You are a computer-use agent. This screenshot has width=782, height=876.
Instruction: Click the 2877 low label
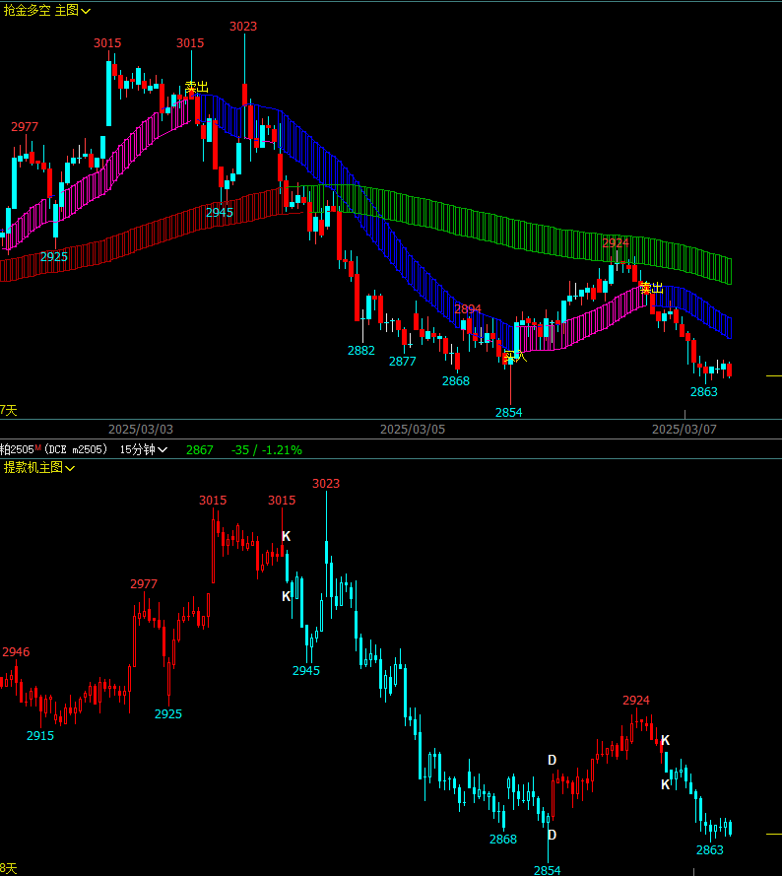coord(403,361)
